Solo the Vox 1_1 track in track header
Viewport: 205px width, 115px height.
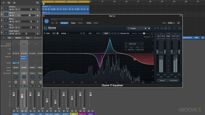tap(13, 16)
